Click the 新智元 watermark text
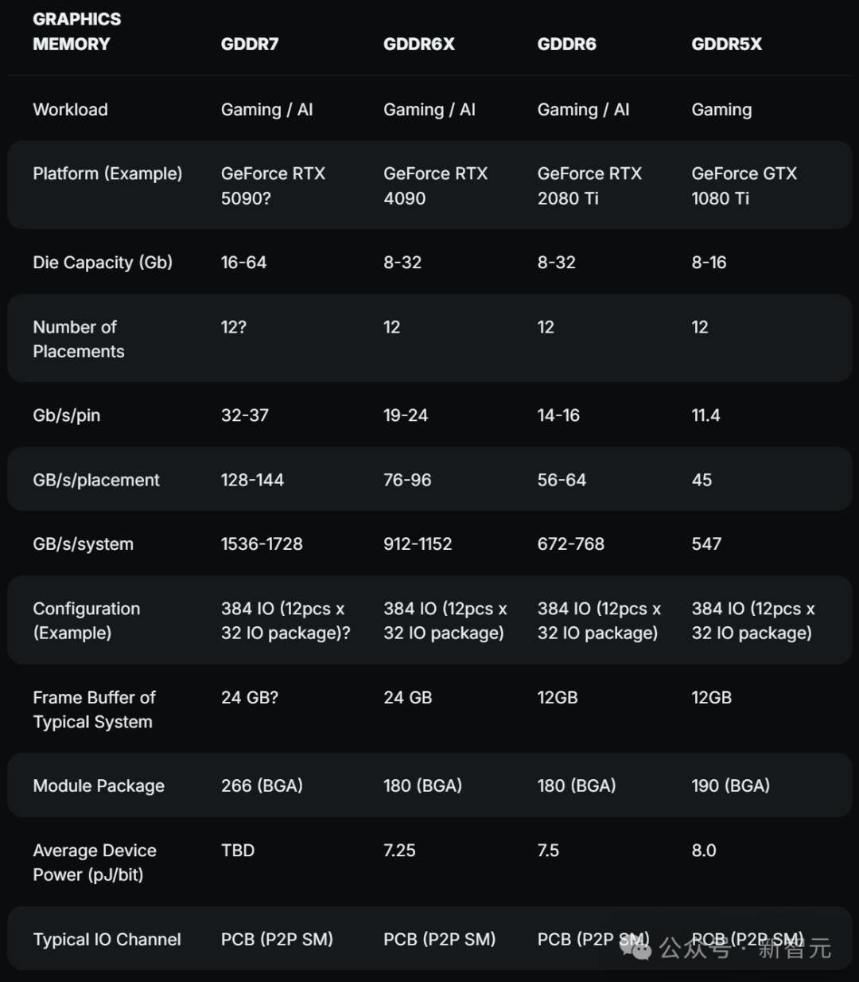This screenshot has height=982, width=859. coord(794,949)
